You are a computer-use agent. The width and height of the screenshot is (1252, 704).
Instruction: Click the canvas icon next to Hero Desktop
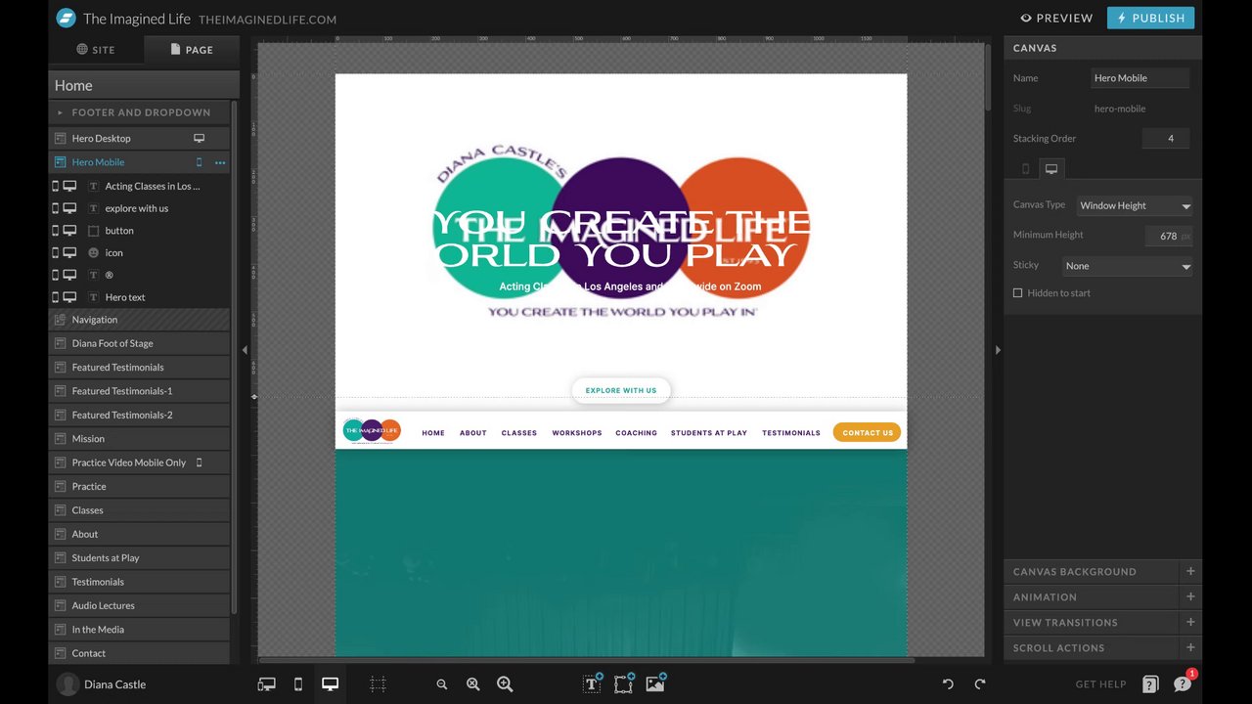(61, 138)
